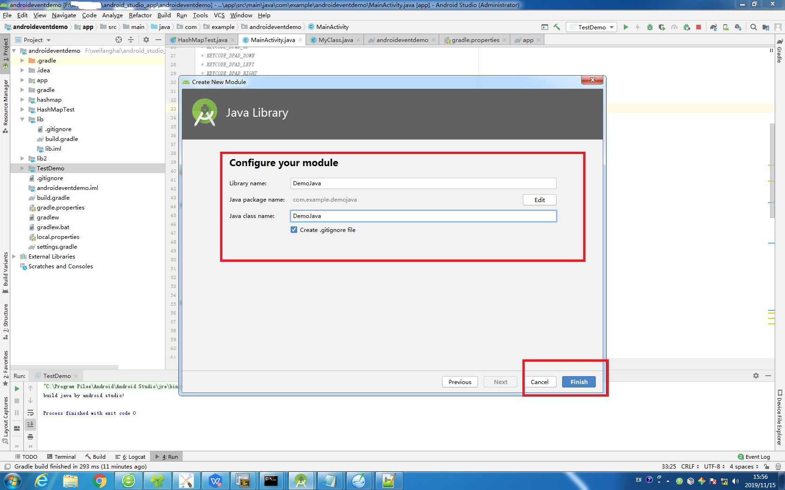
Task: Expand External Libraries node
Action: [14, 257]
